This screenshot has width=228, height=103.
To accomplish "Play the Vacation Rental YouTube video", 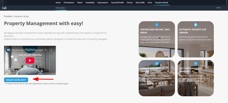I will [30, 60].
